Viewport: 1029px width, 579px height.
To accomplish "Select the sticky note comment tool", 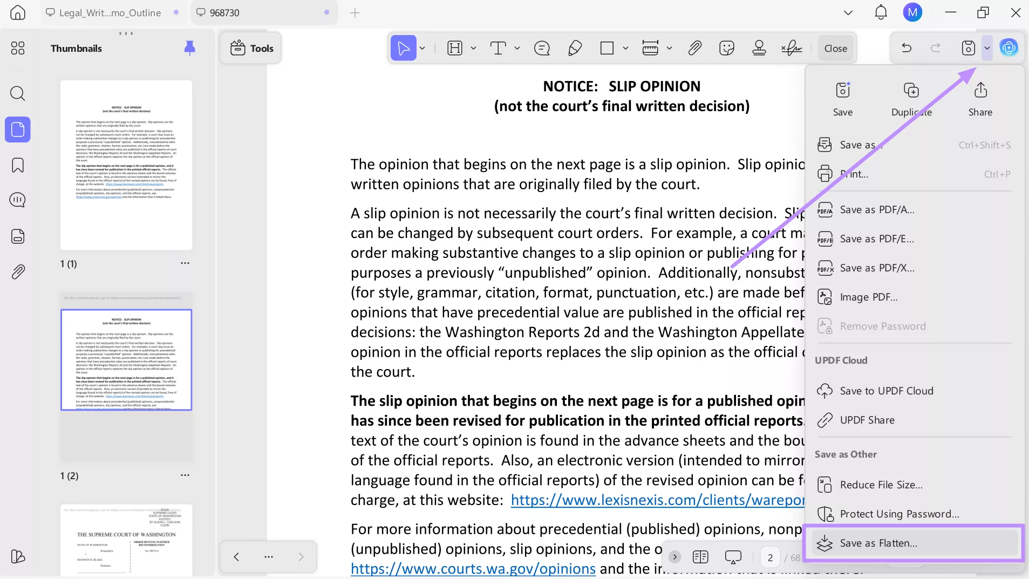I will 542,48.
